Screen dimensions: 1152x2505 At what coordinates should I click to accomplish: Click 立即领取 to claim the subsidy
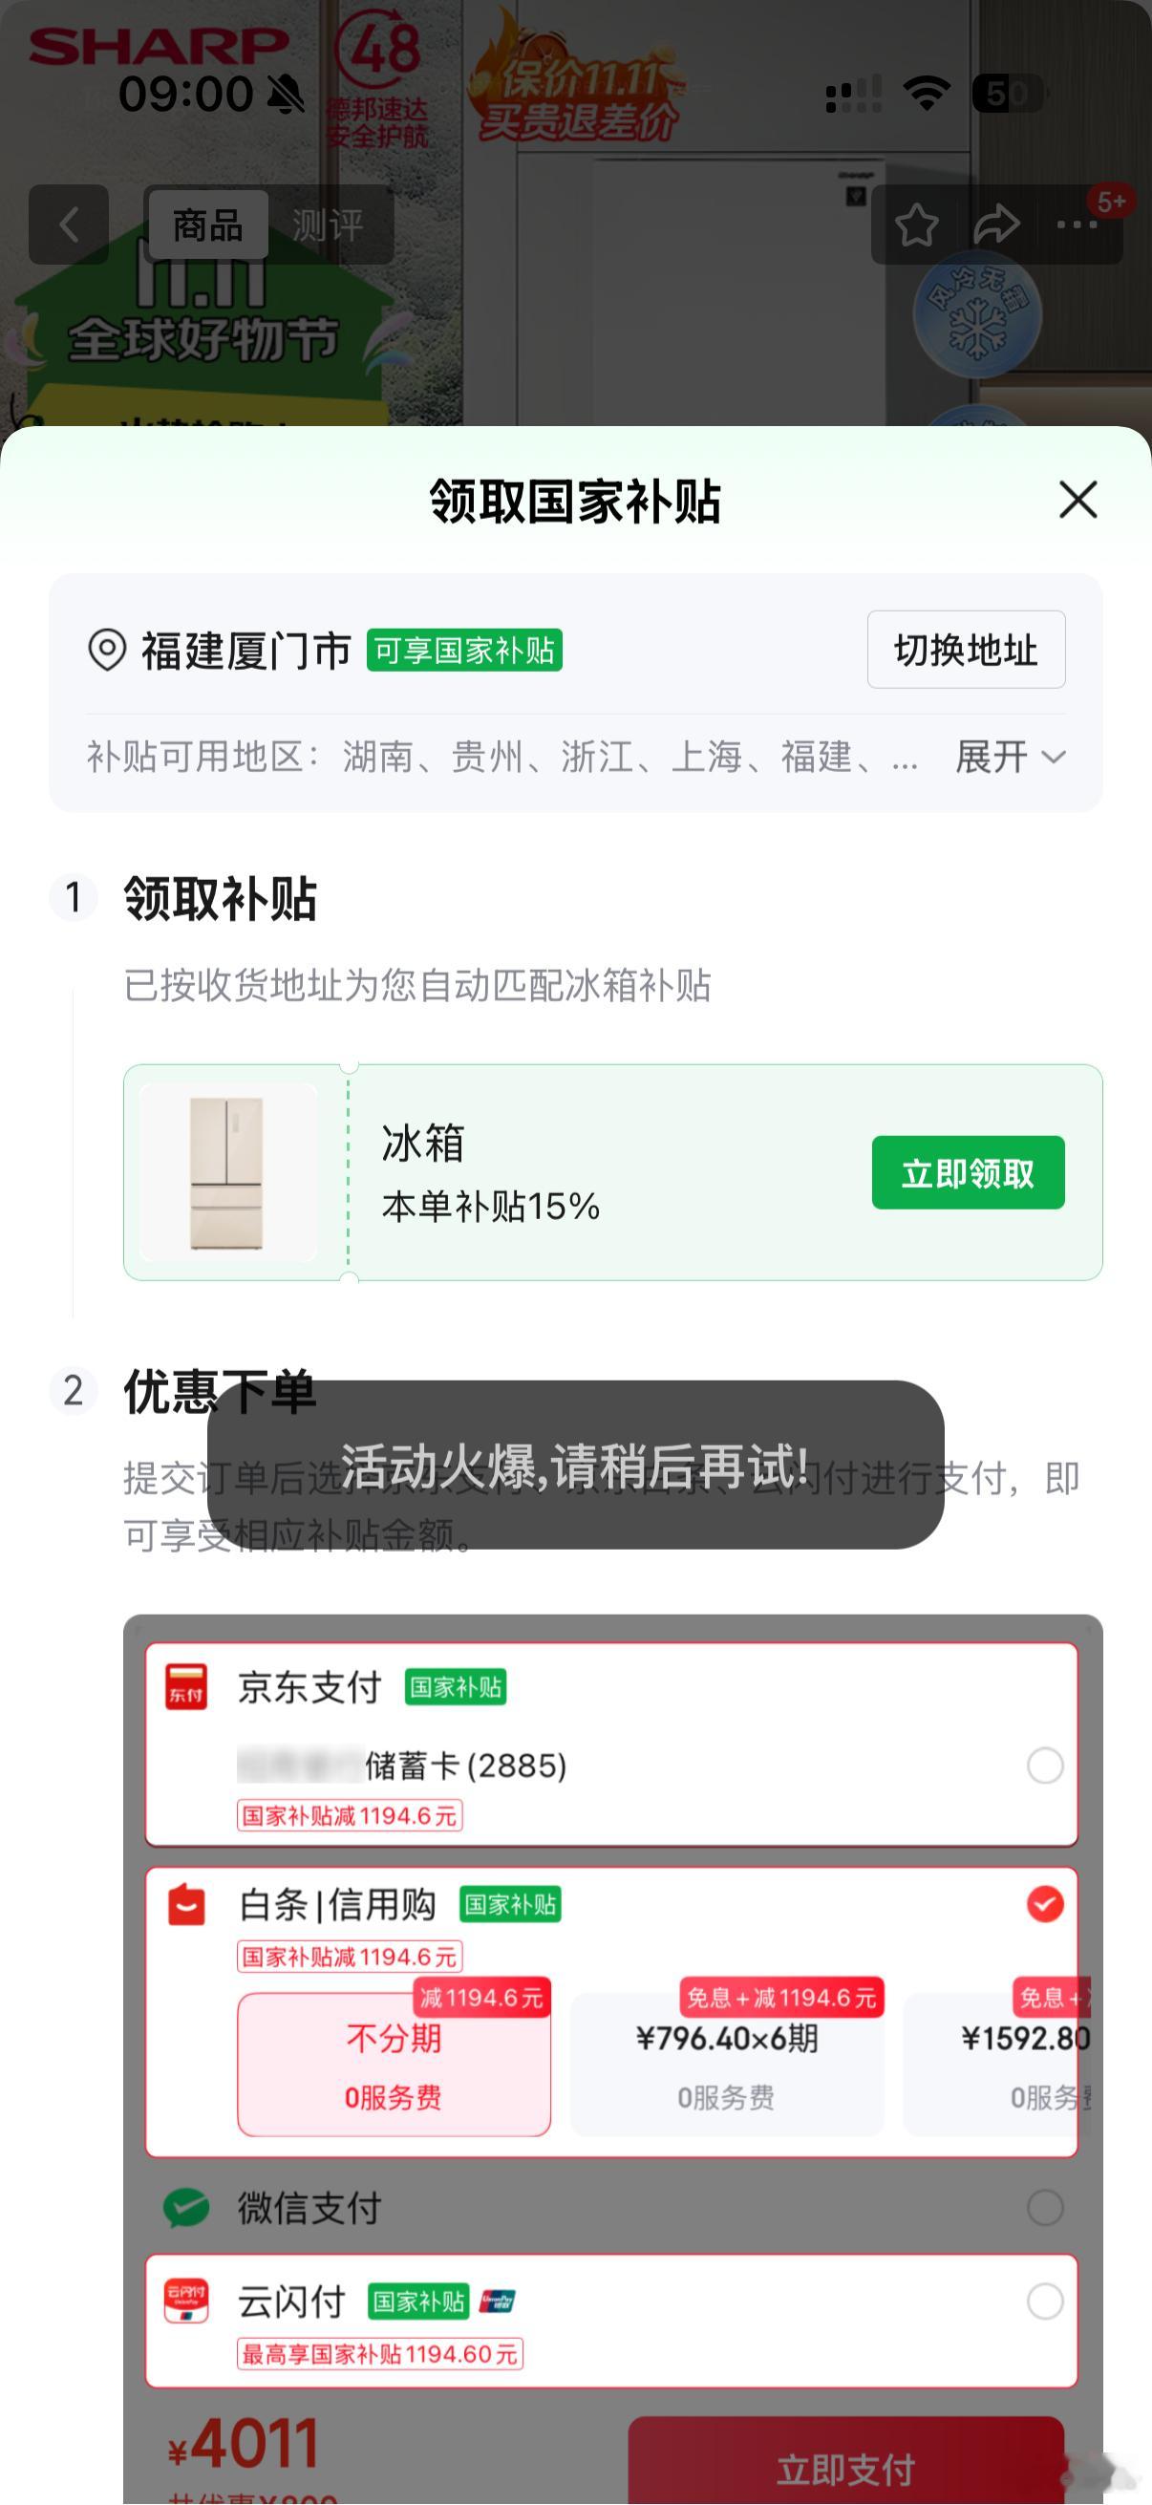pos(970,1173)
